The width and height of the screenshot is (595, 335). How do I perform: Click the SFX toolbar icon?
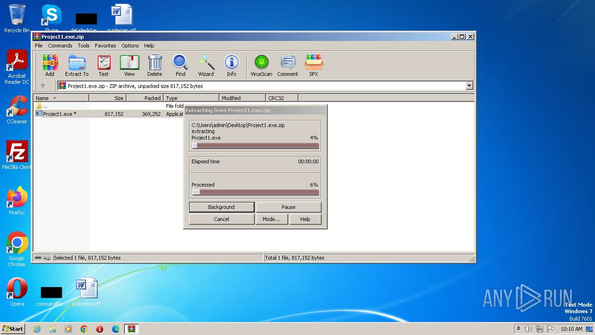[314, 66]
